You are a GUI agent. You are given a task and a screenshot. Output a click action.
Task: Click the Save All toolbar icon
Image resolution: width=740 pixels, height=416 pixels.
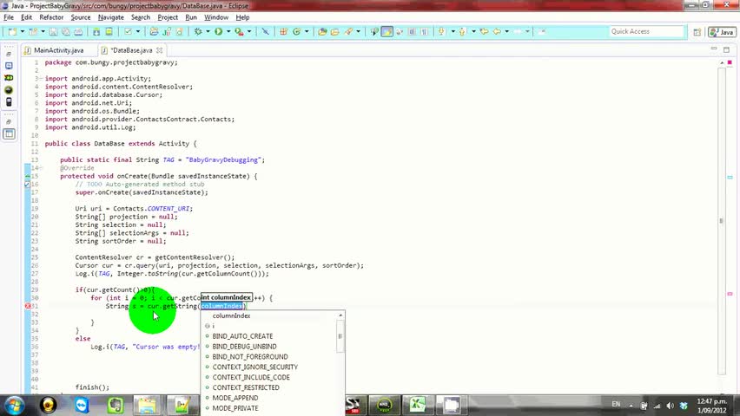point(66,31)
